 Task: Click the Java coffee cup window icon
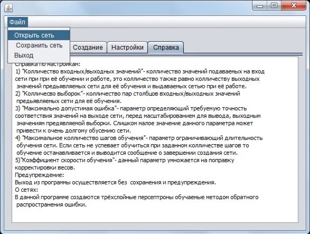[8, 8]
